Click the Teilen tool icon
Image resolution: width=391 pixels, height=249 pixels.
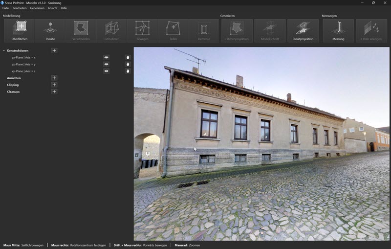click(x=173, y=31)
